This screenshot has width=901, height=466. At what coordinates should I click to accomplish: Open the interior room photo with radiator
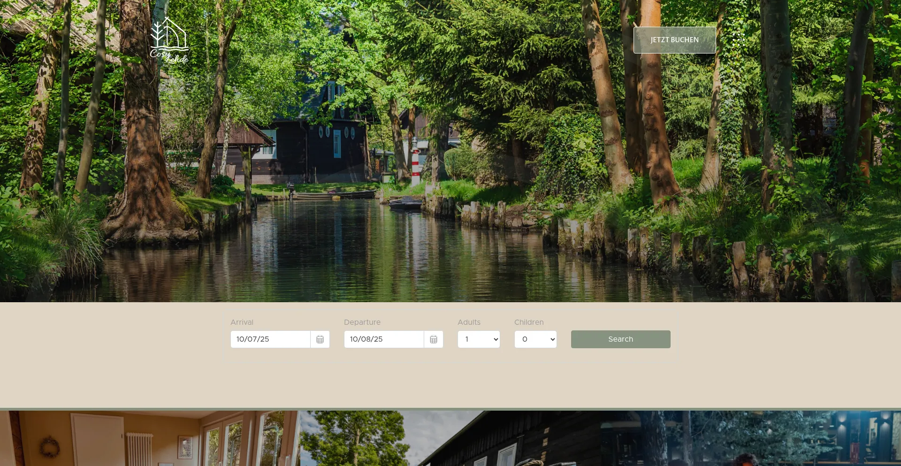click(x=150, y=439)
